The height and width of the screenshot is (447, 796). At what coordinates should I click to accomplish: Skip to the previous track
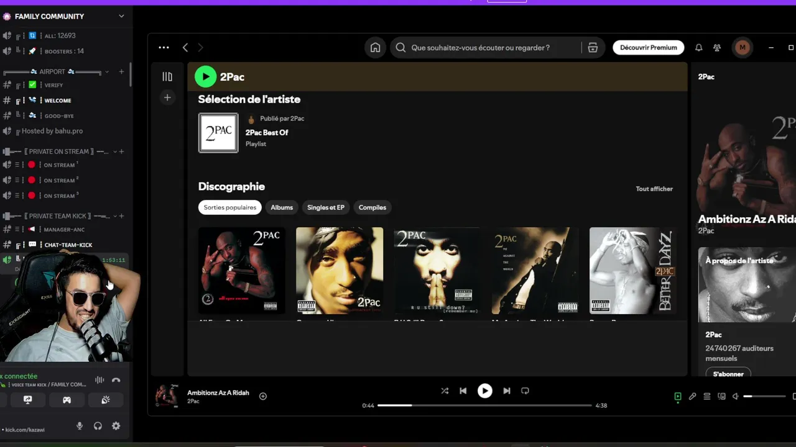coord(463,391)
